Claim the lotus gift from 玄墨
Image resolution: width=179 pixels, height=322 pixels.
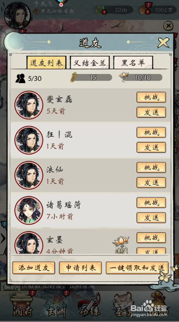pos(121,244)
